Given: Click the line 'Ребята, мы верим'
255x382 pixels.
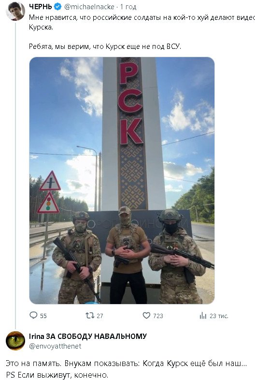Looking at the screenshot, I should pyautogui.click(x=105, y=46).
